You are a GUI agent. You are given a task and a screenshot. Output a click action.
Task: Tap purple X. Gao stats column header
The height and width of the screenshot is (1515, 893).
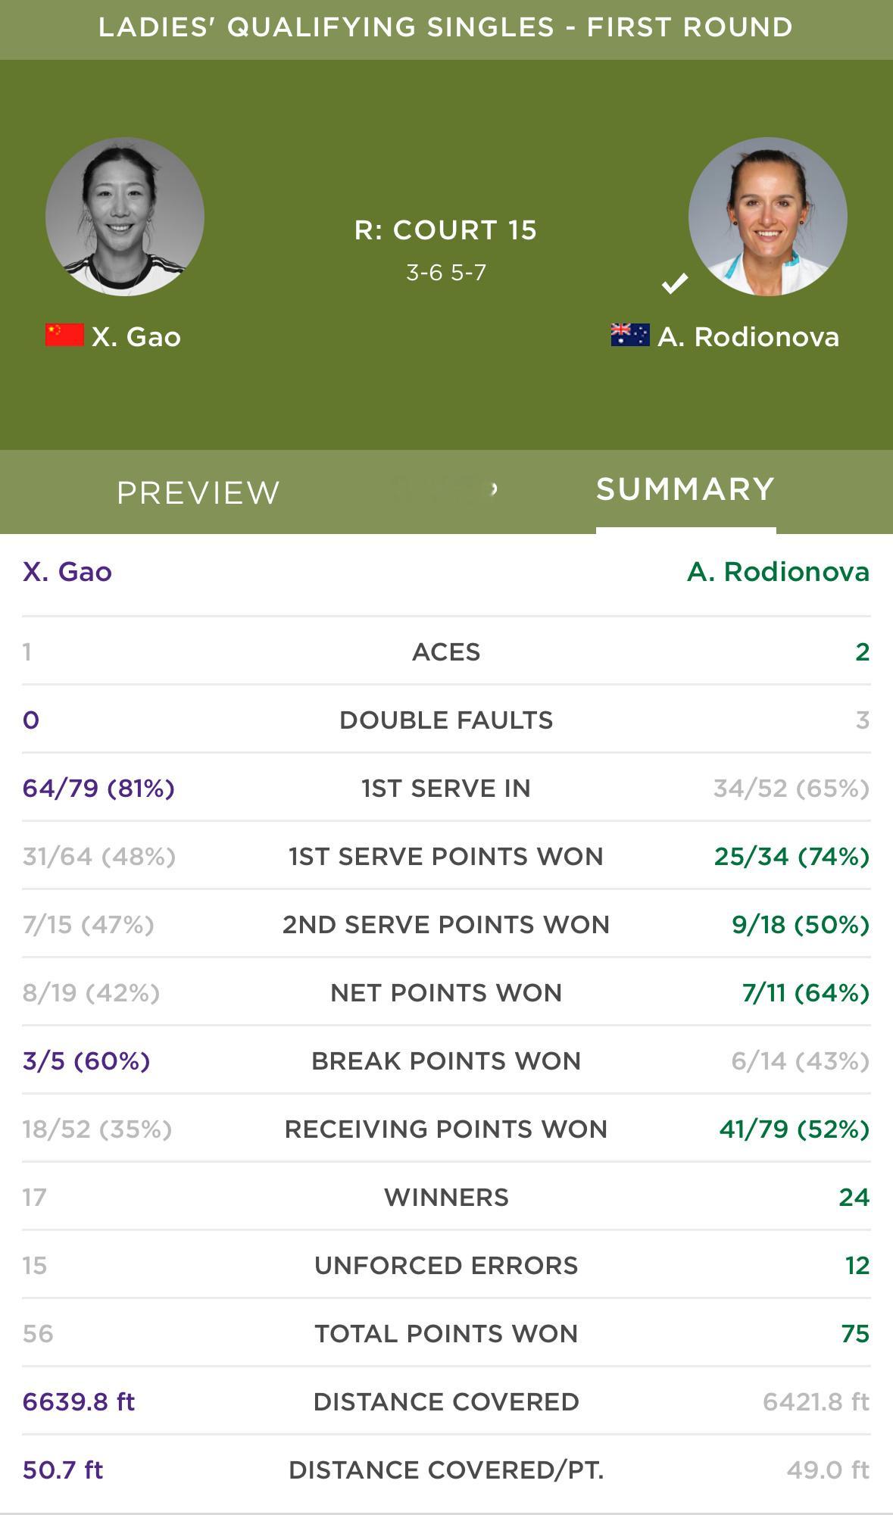point(67,571)
